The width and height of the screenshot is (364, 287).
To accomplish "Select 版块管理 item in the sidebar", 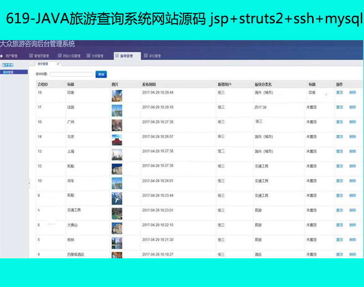I will [8, 72].
